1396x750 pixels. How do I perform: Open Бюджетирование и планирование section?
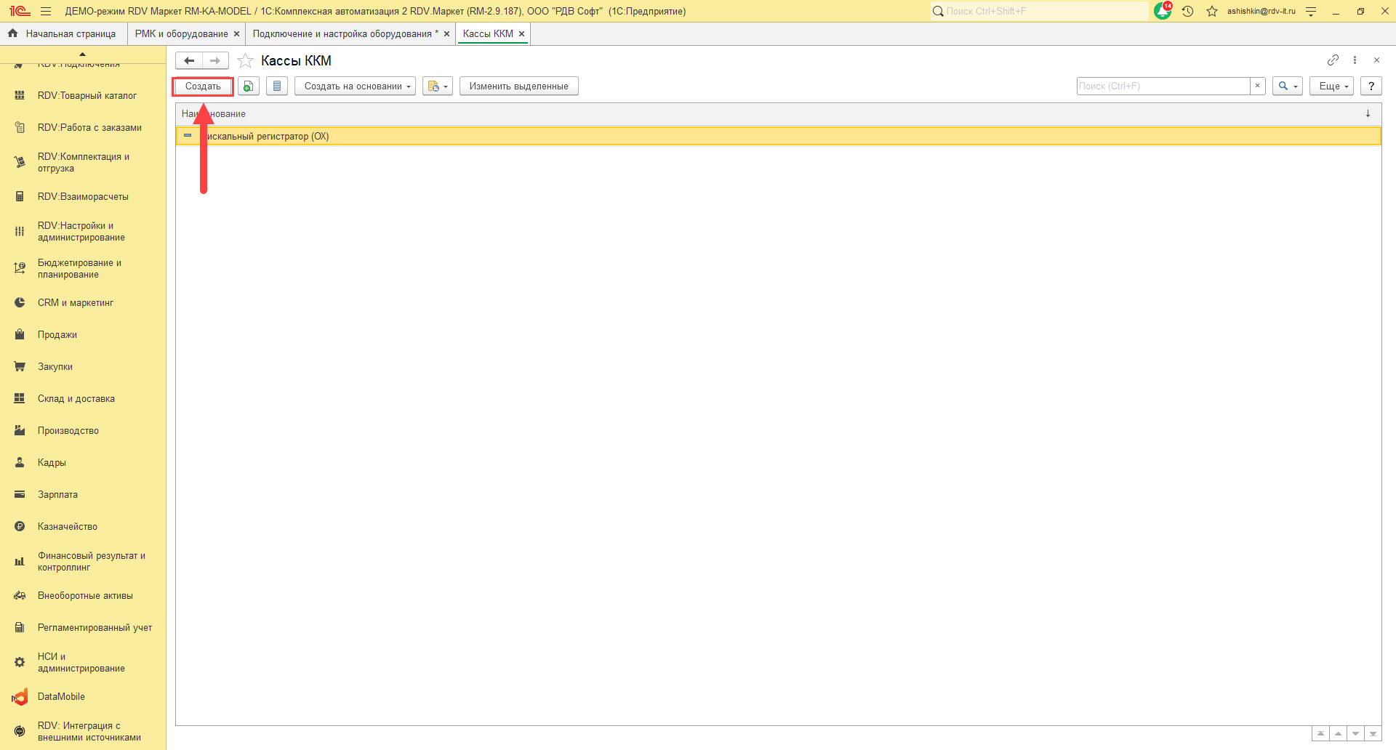pos(83,268)
